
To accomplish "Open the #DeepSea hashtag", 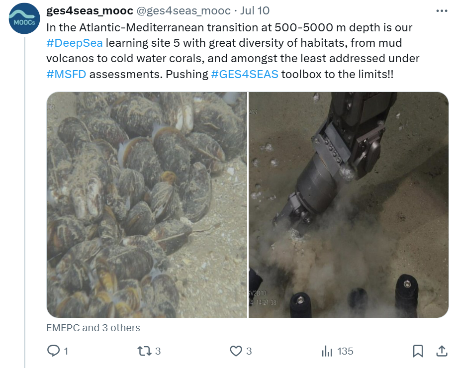I will coord(74,43).
